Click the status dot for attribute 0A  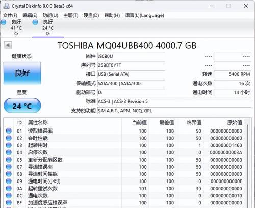coord(9,188)
